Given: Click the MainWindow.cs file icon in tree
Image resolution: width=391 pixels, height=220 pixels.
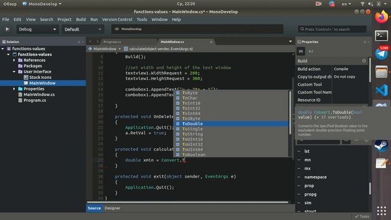Looking at the screenshot, I should tap(20, 95).
